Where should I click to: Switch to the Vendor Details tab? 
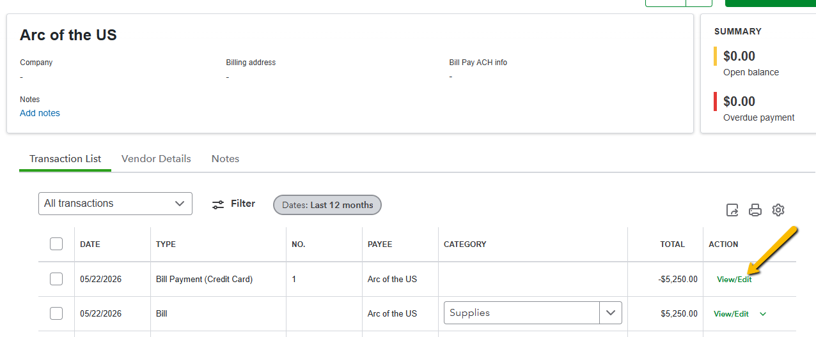tap(156, 159)
